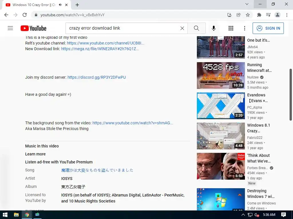Open the Windows Start menu

click(5, 215)
